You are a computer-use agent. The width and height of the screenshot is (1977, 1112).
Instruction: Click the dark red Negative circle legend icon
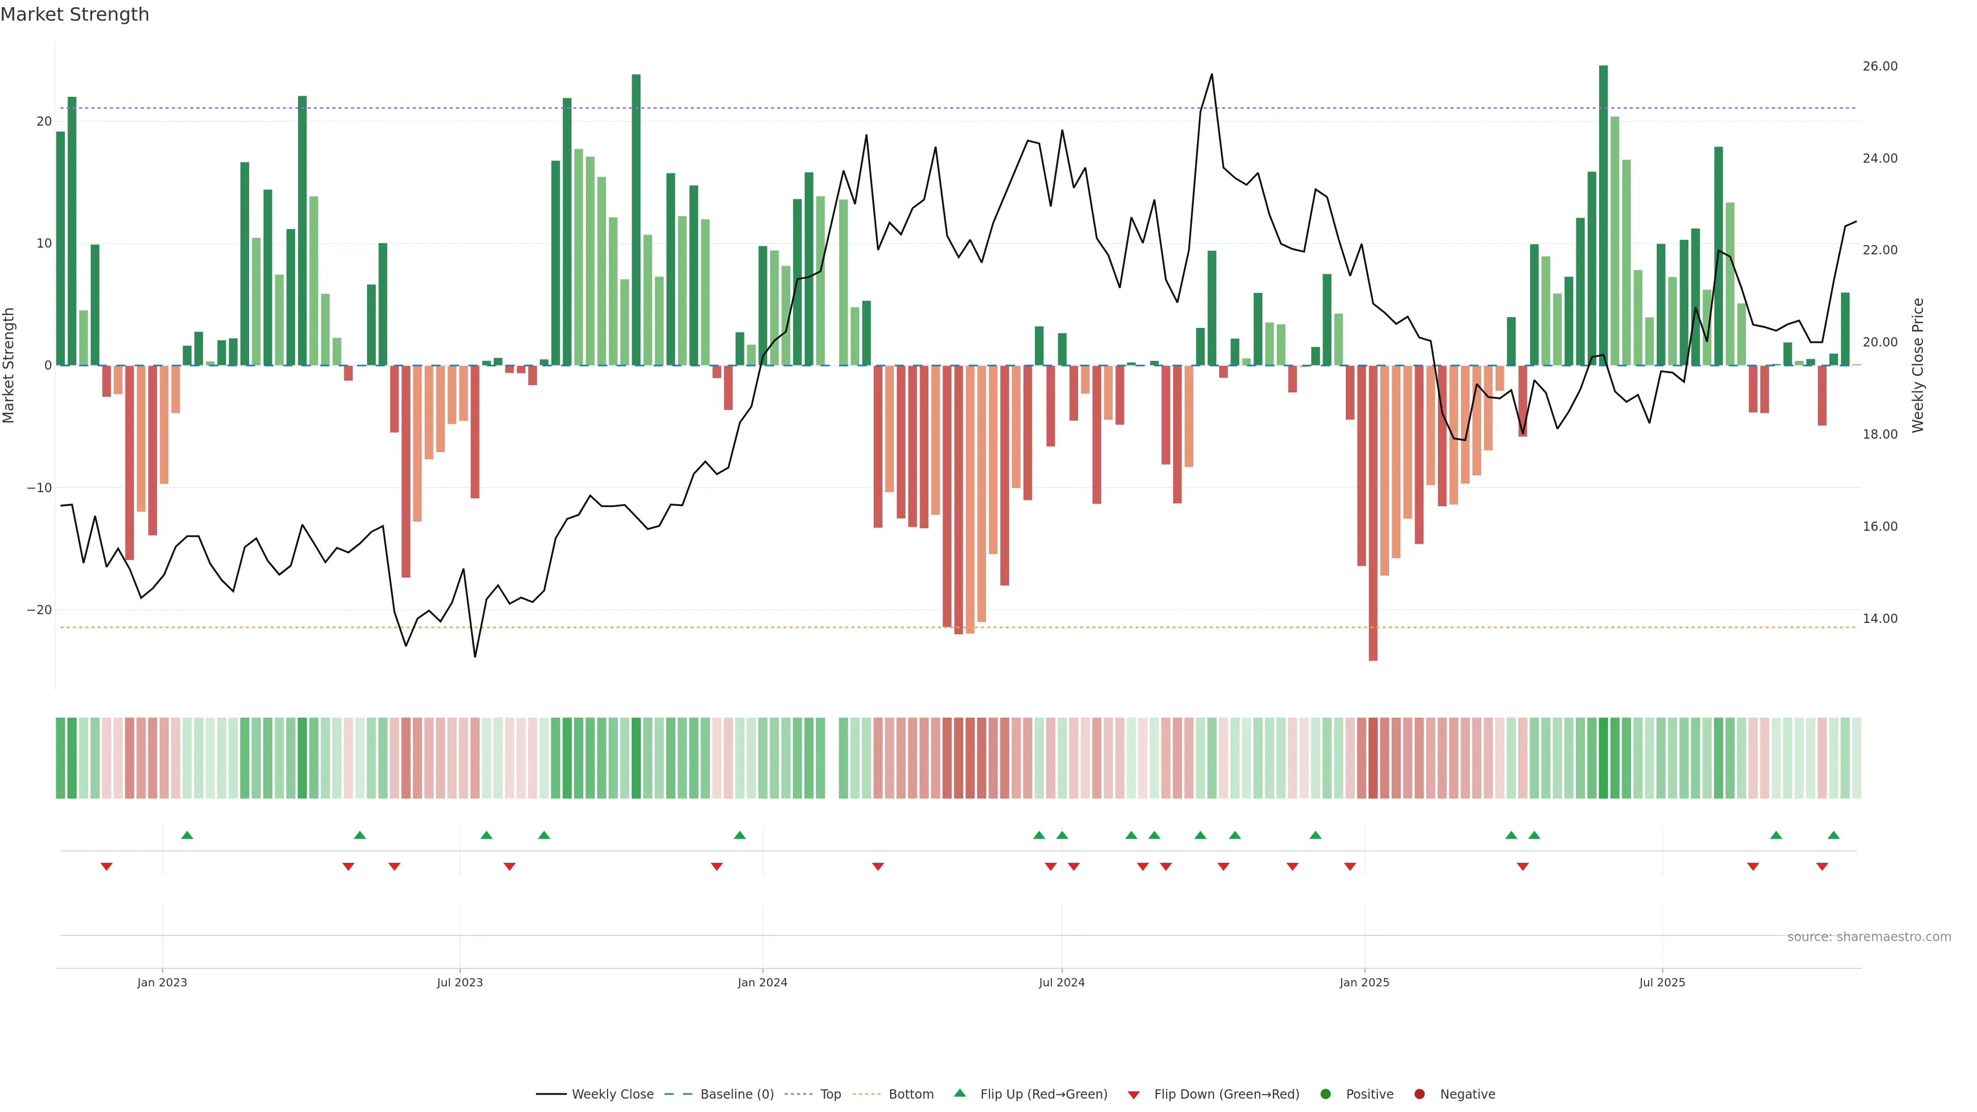(x=1419, y=1093)
